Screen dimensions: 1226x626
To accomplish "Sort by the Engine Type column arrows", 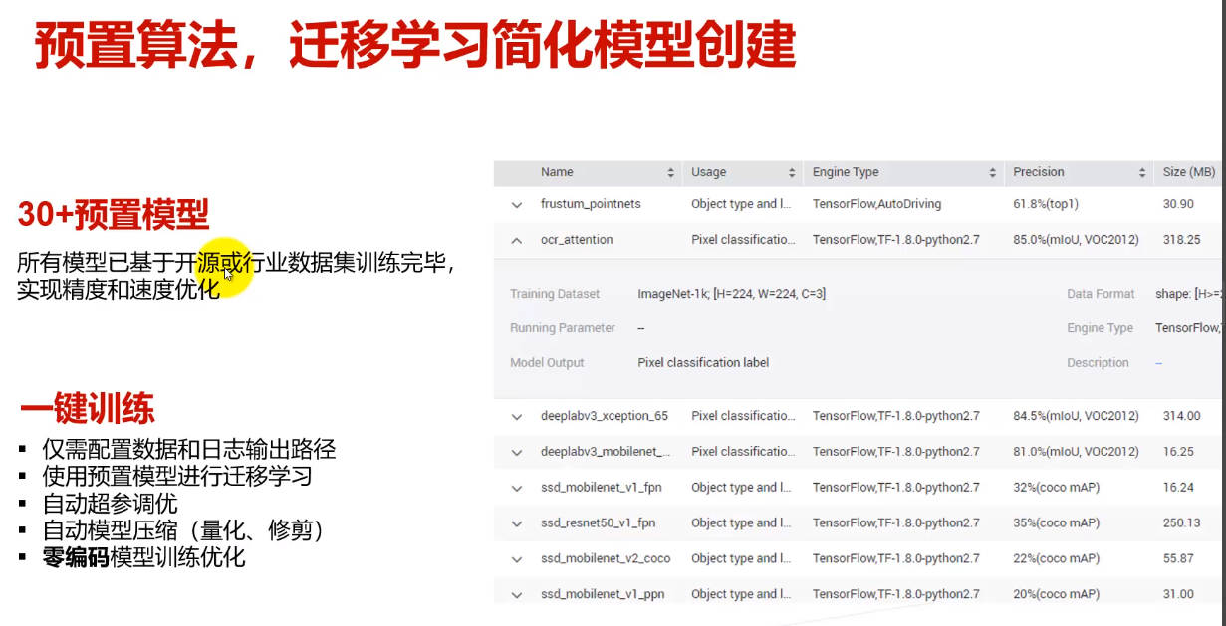I will 993,173.
